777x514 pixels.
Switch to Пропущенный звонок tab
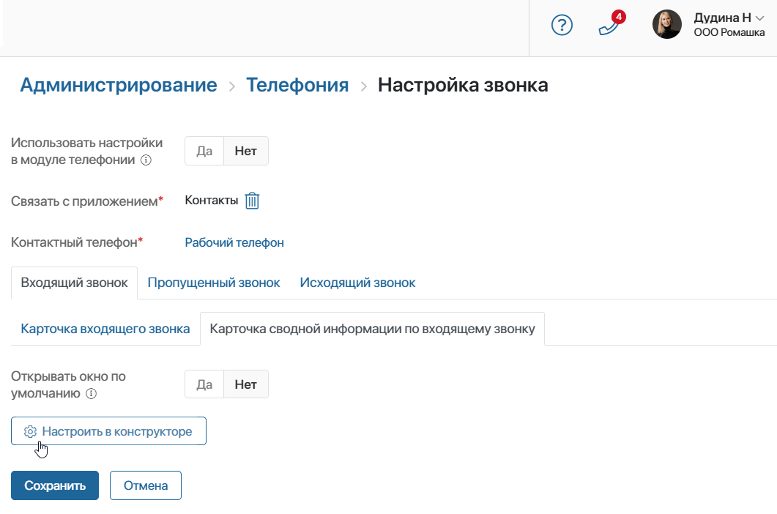click(x=214, y=283)
